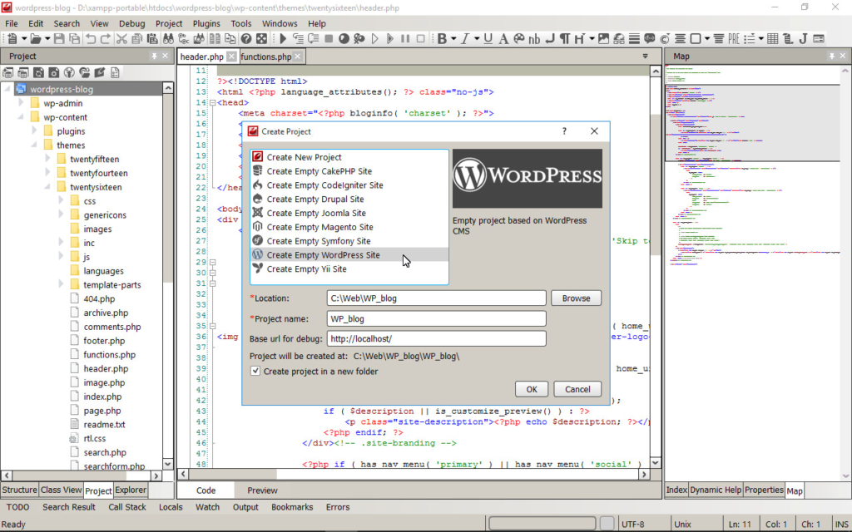This screenshot has height=532, width=852.
Task: Uncheck 'Create project in a new folder'
Action: point(255,372)
